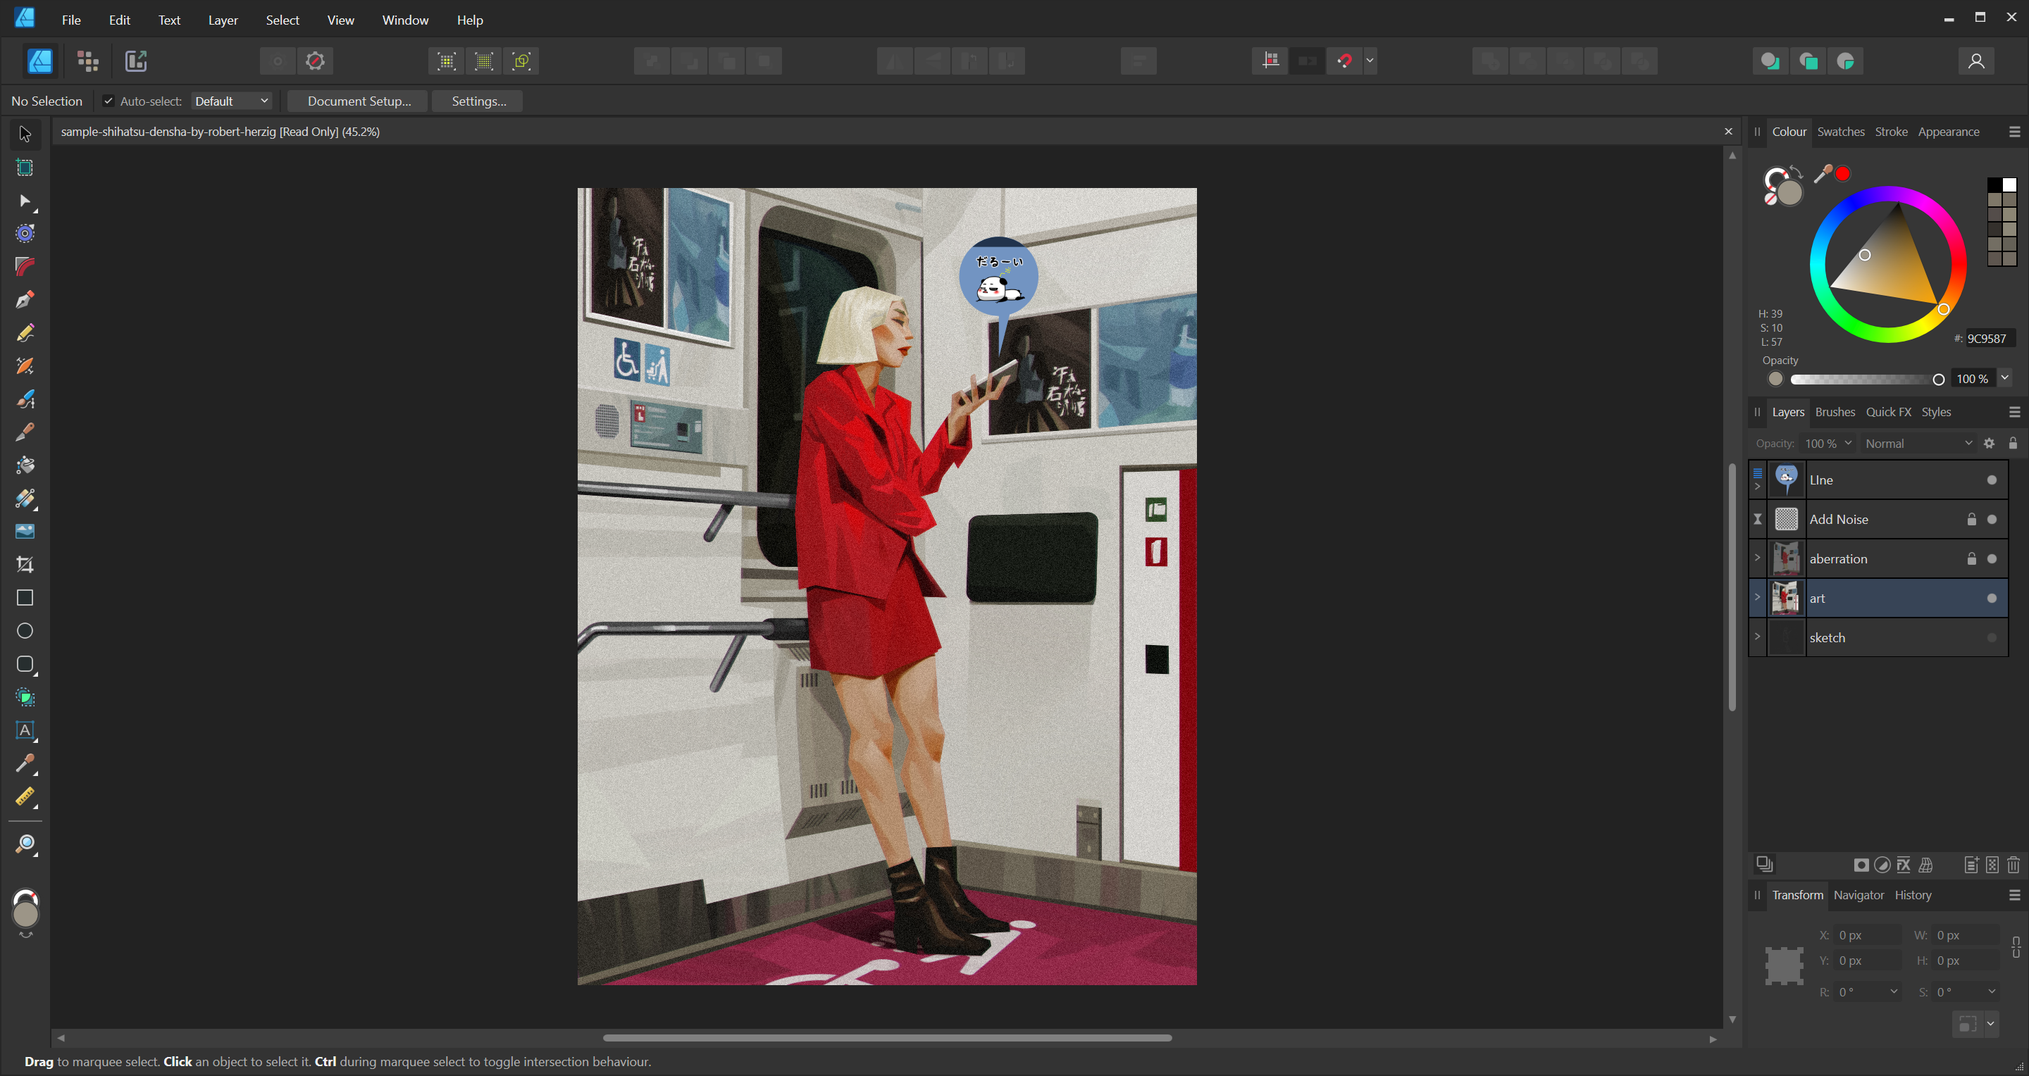Click the delete layer trash icon
This screenshot has height=1076, width=2029.
click(x=2014, y=865)
